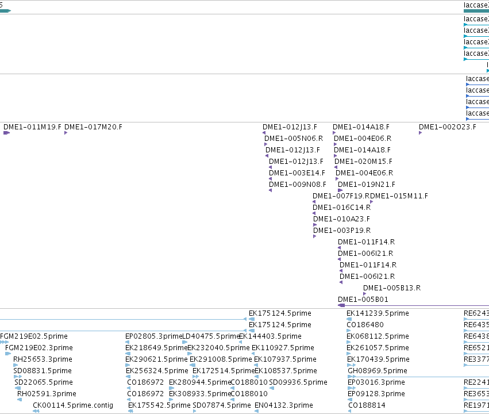Screen dimensions: 489x414
Task: Select the DME1-020M15.F label
Action: (x=363, y=162)
